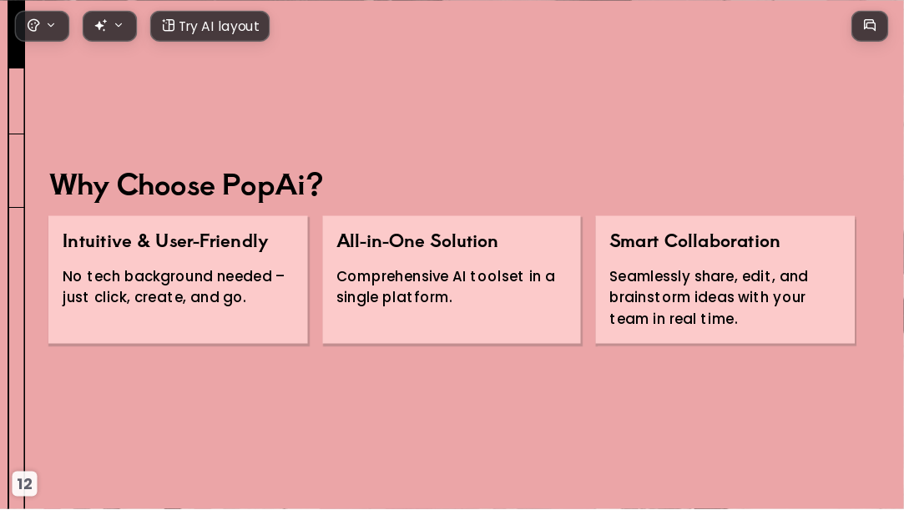Open the theme palette icon menu
This screenshot has width=904, height=510.
34,26
